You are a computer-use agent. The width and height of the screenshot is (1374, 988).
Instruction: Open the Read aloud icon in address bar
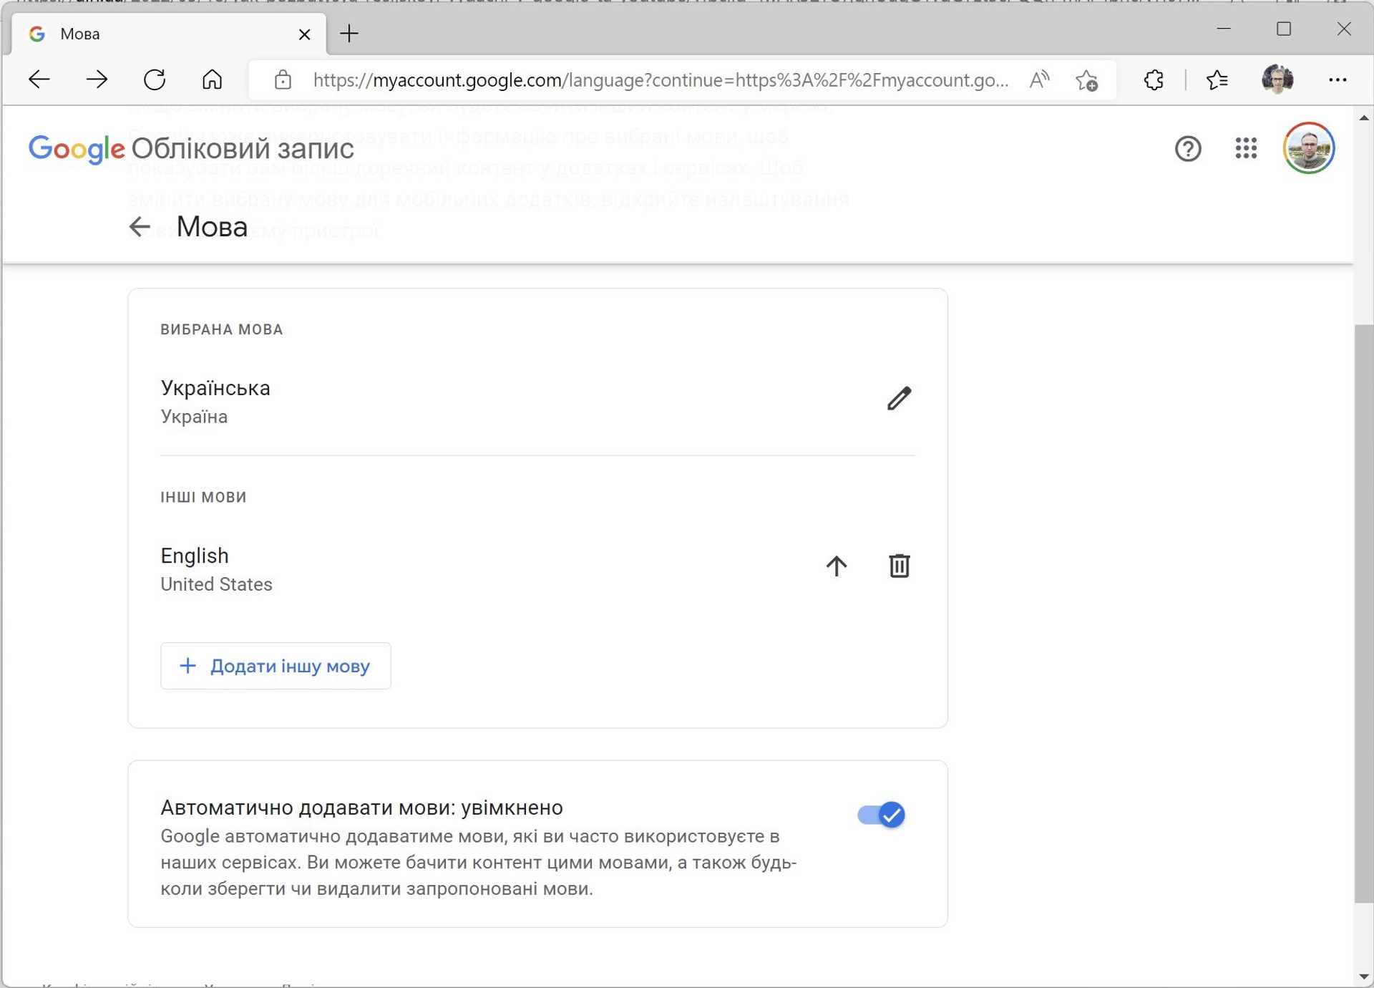tap(1039, 79)
